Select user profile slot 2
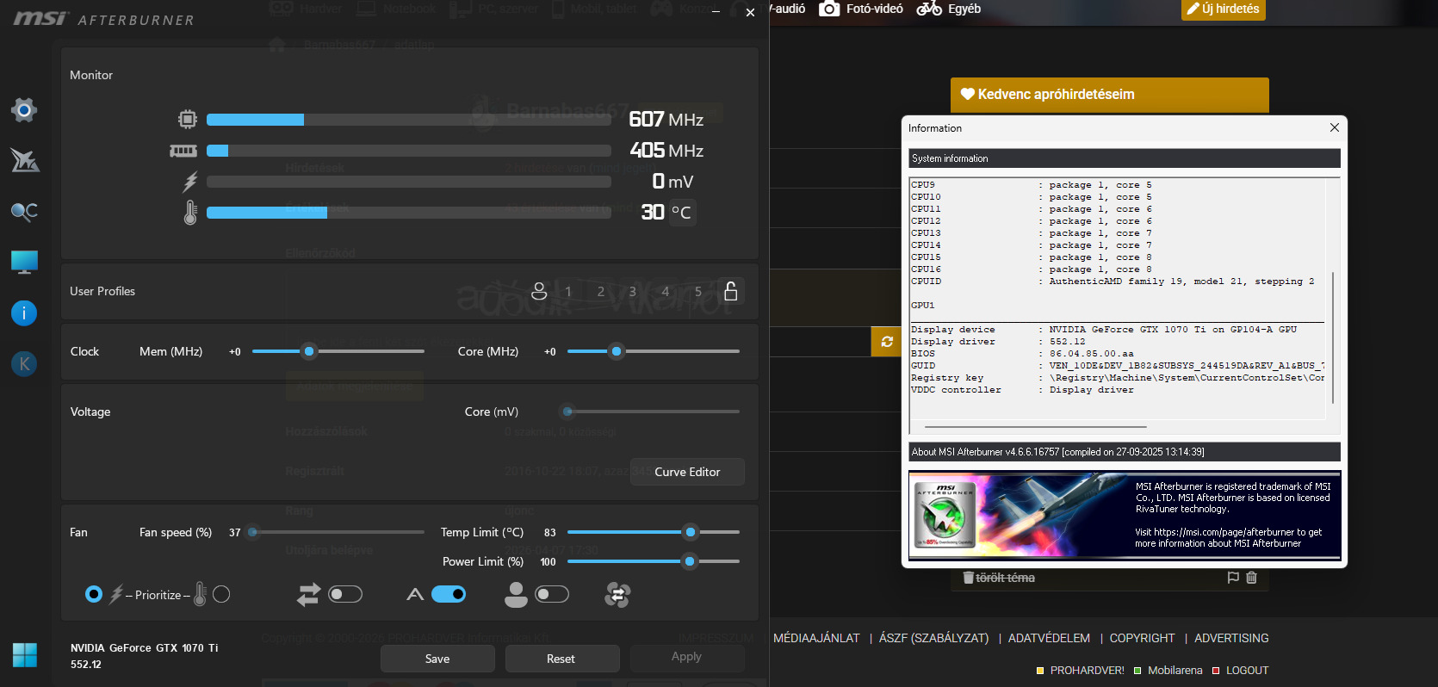Viewport: 1438px width, 687px height. 601,292
